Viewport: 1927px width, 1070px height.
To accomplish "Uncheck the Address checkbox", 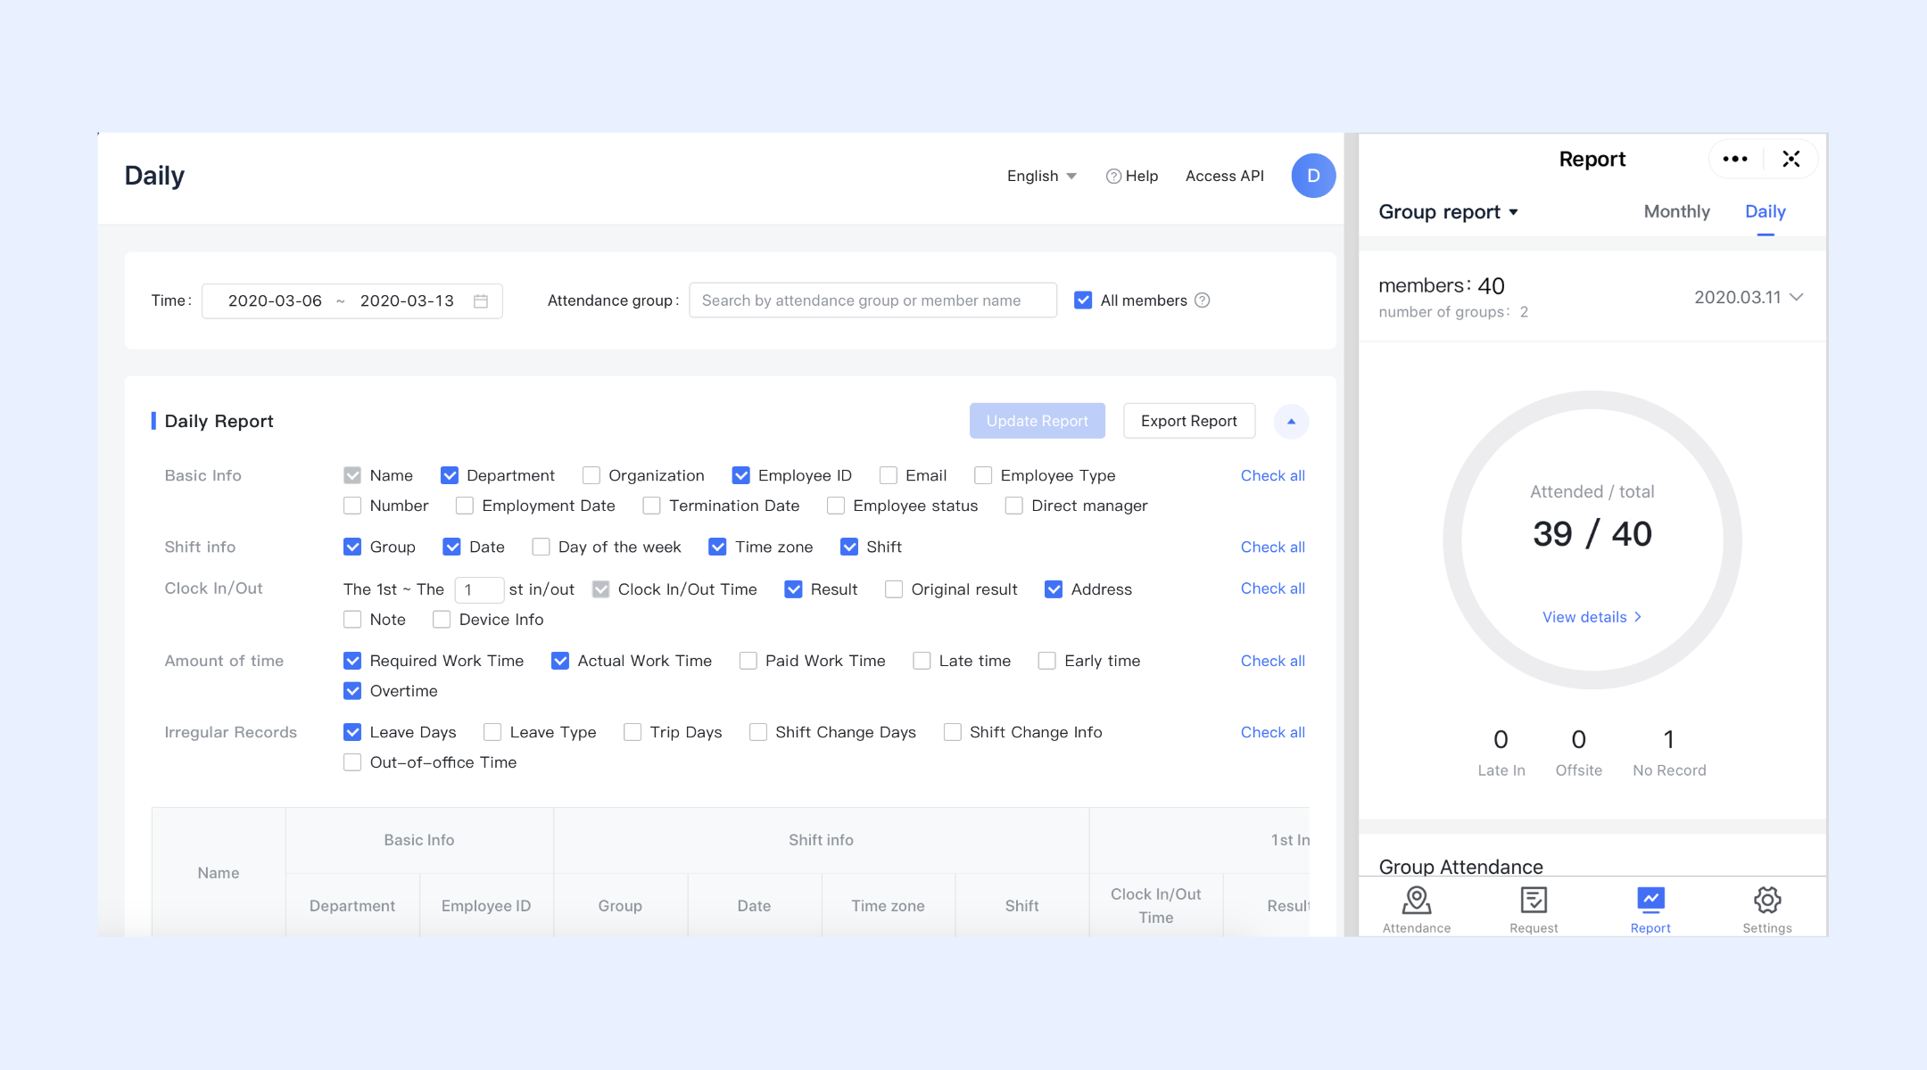I will point(1054,589).
